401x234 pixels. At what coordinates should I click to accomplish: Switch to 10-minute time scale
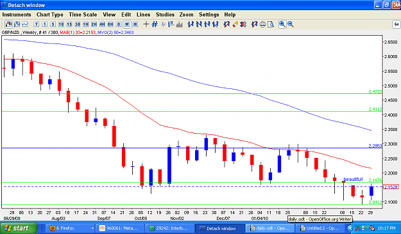click(61, 24)
